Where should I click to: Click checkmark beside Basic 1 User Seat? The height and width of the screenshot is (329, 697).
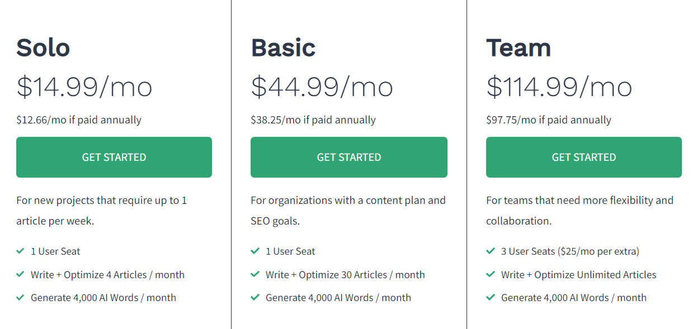[255, 251]
